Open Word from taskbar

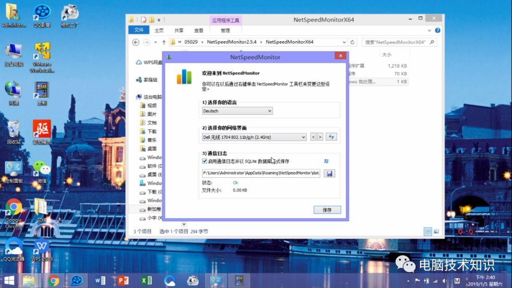tap(100, 280)
